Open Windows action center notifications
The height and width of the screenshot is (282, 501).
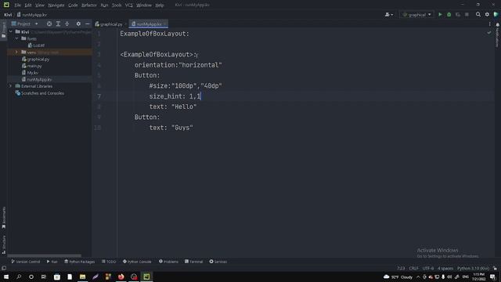492,277
